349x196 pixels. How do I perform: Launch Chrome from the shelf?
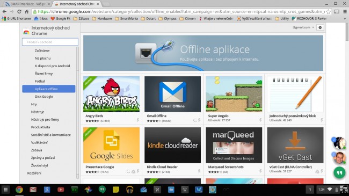pos(19,190)
